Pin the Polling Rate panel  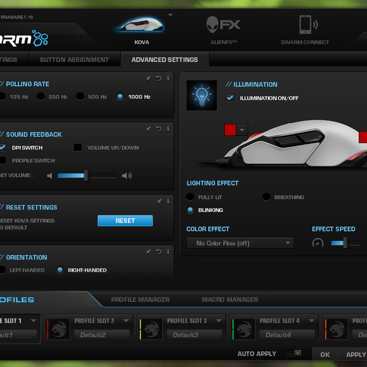click(x=148, y=78)
